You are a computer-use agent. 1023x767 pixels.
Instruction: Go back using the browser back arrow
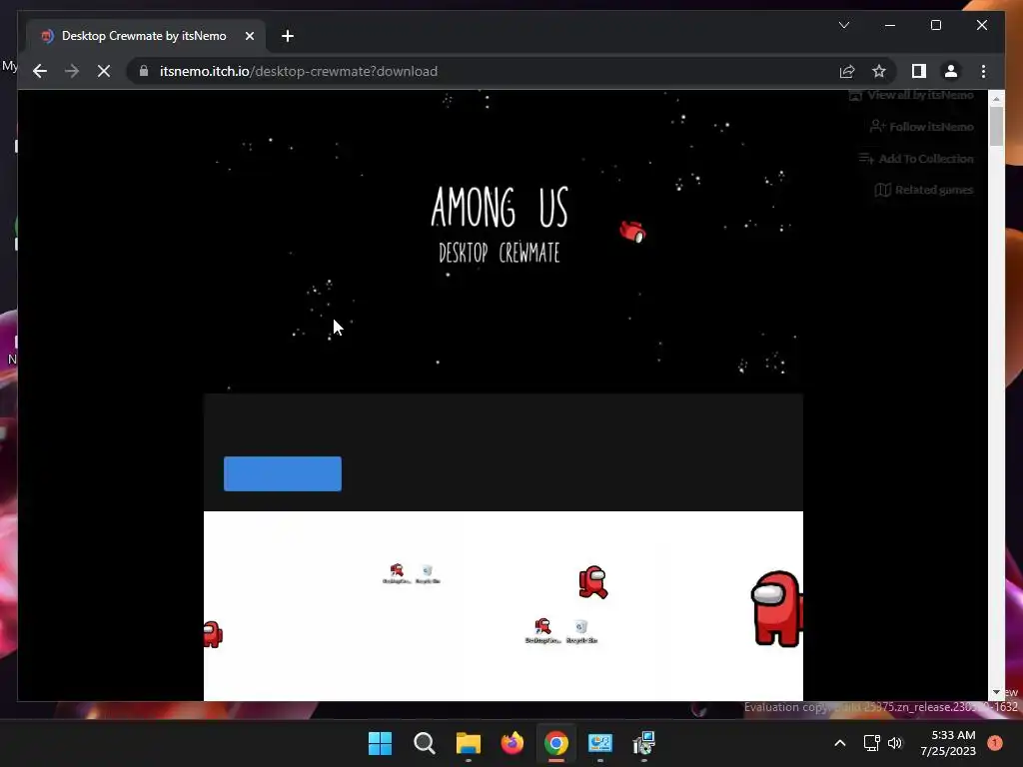[x=40, y=71]
